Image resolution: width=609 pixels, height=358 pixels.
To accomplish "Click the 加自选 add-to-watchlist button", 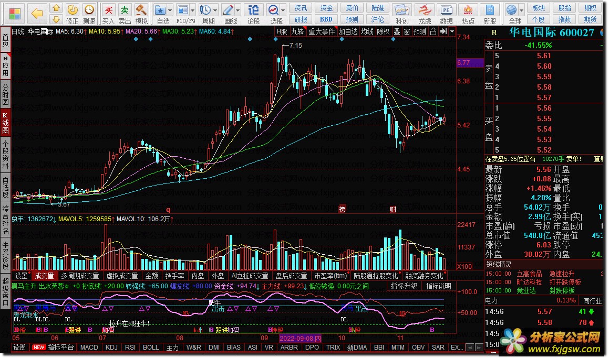I will pyautogui.click(x=348, y=32).
